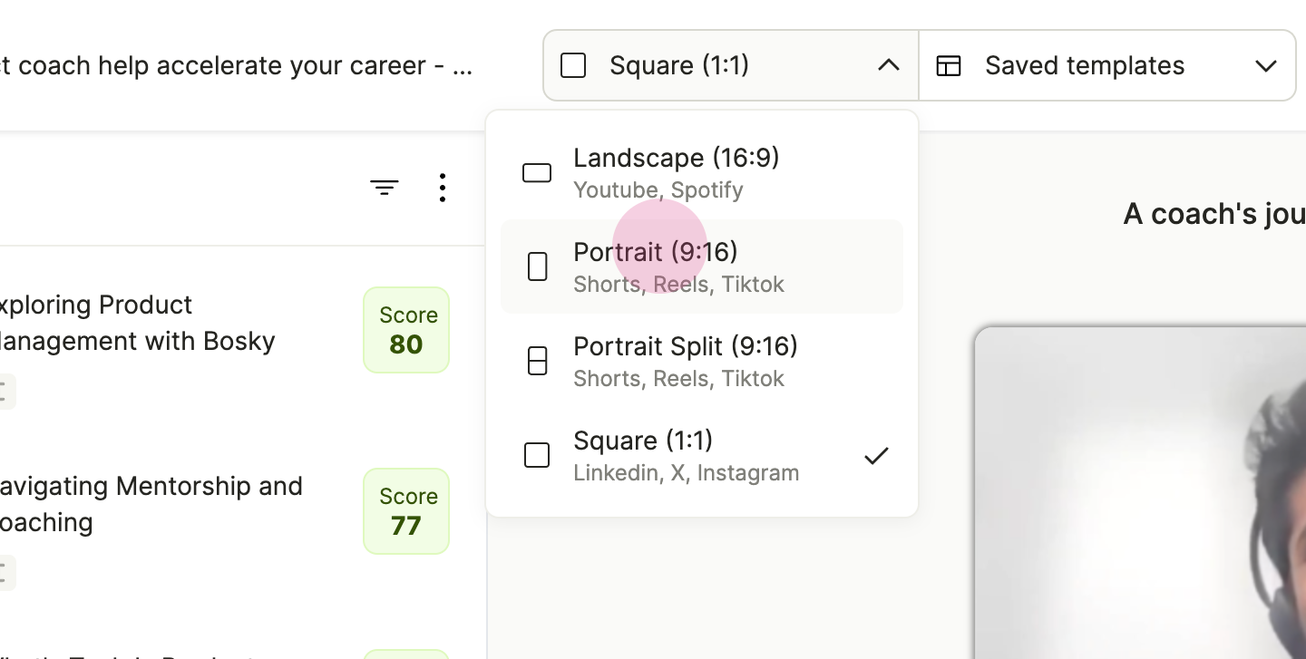Click the filter icon above the clips list
The height and width of the screenshot is (659, 1306).
(385, 188)
